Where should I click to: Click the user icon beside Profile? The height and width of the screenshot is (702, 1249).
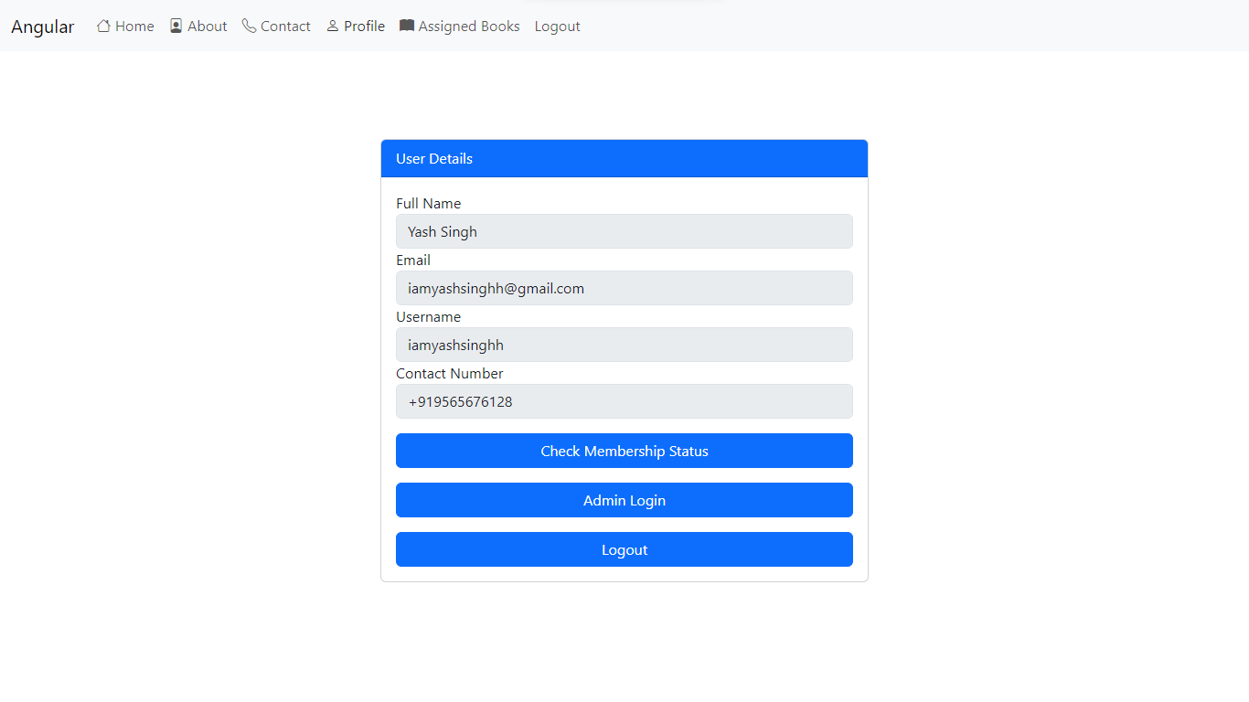[x=333, y=27]
